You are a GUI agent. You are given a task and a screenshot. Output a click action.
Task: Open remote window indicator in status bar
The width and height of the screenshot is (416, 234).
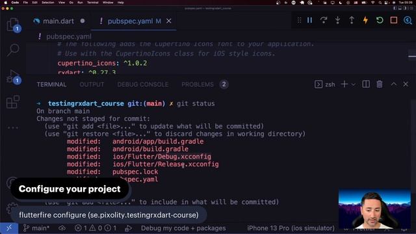(9, 228)
